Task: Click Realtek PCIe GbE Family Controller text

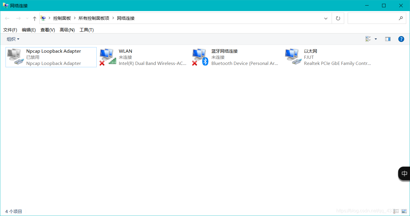Action: pyautogui.click(x=337, y=63)
